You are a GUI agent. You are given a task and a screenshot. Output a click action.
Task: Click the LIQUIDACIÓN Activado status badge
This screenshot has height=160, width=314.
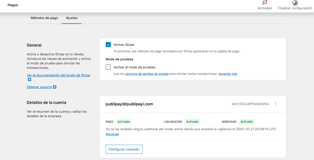coord(192,122)
